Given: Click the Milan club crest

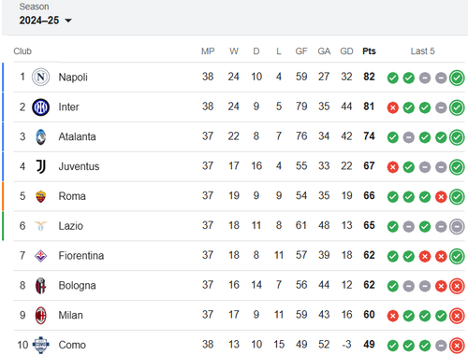Looking at the screenshot, I should pos(40,315).
